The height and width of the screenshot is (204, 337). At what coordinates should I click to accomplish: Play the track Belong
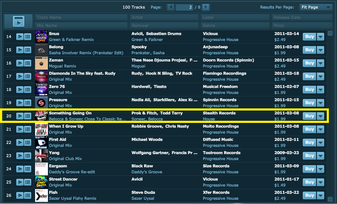[x=20, y=50]
